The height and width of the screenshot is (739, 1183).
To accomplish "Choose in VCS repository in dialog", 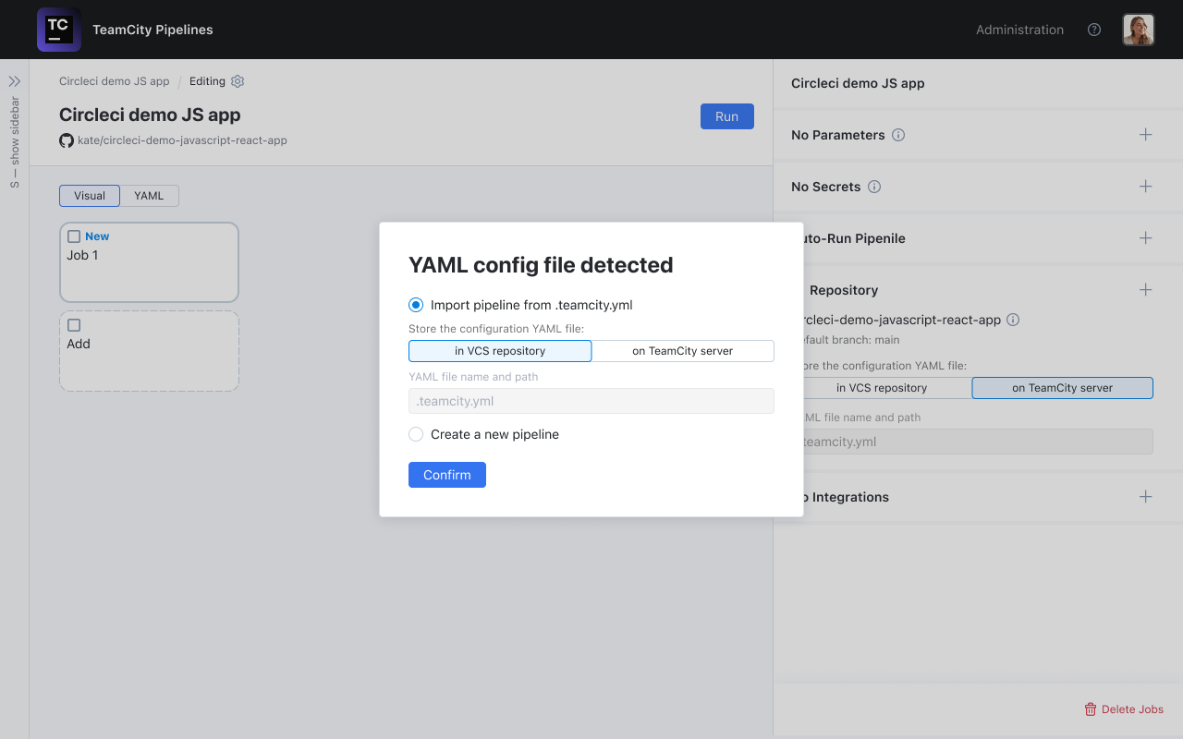I will coord(500,351).
